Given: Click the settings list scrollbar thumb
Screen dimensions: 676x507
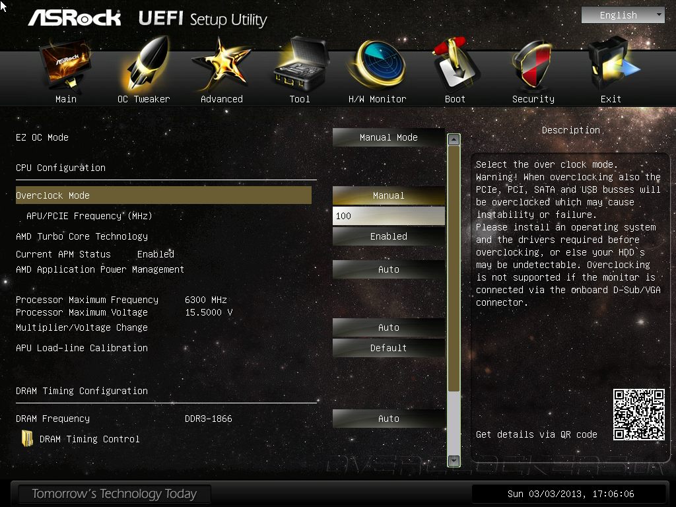Looking at the screenshot, I should coord(454,269).
